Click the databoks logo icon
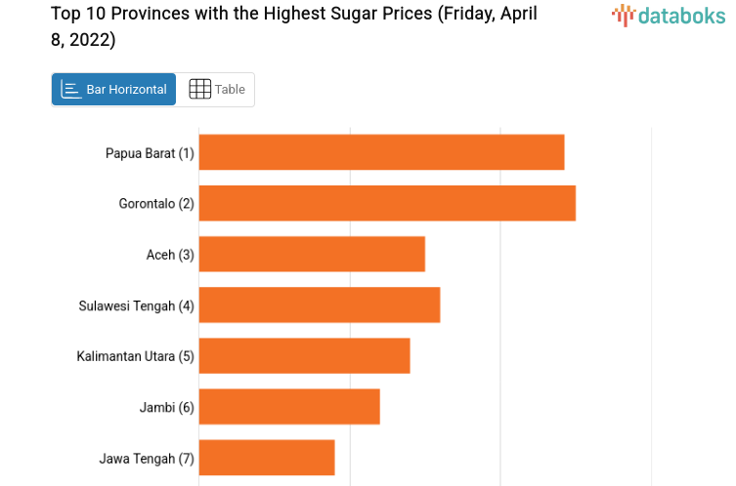 (x=624, y=15)
